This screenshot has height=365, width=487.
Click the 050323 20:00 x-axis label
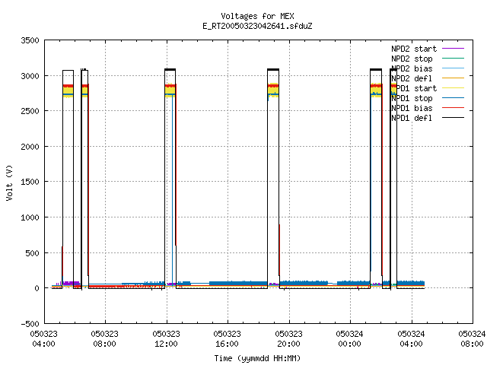point(288,339)
